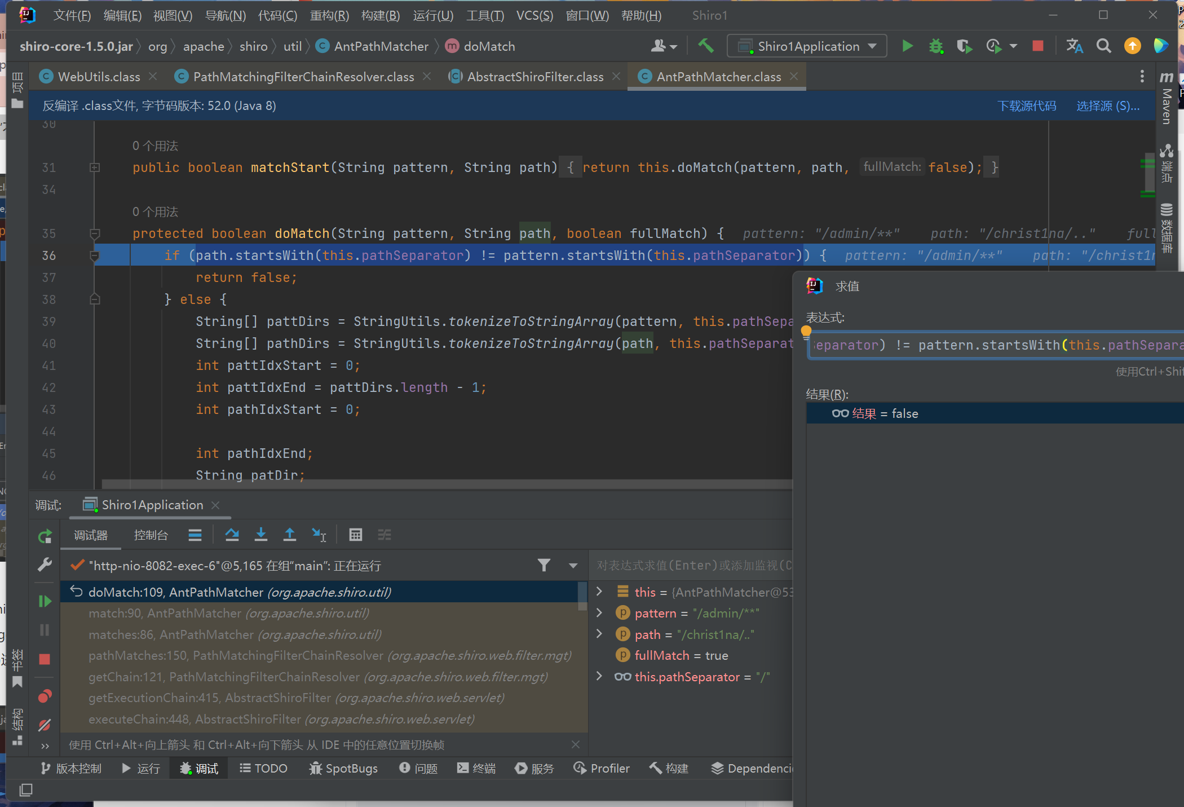Click the Rerun Shiro1Application icon
The width and height of the screenshot is (1184, 807).
[x=45, y=536]
